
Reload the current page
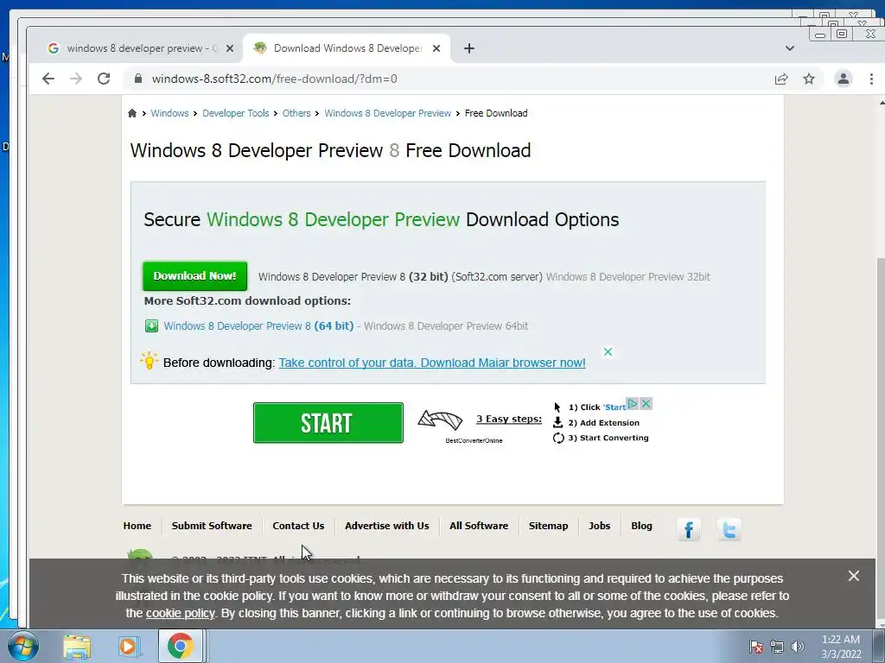[104, 79]
